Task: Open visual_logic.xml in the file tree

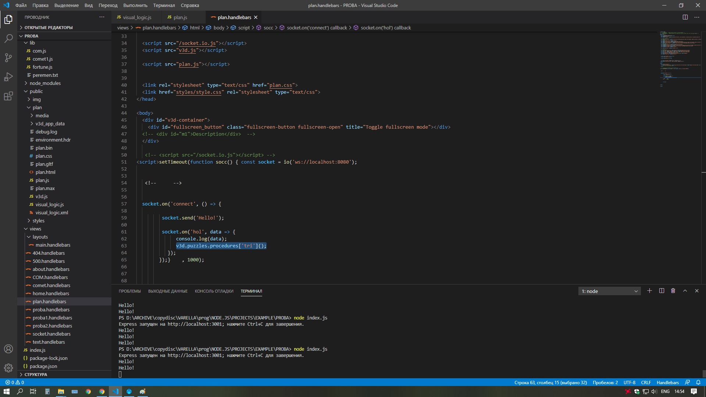Action: pos(64,212)
